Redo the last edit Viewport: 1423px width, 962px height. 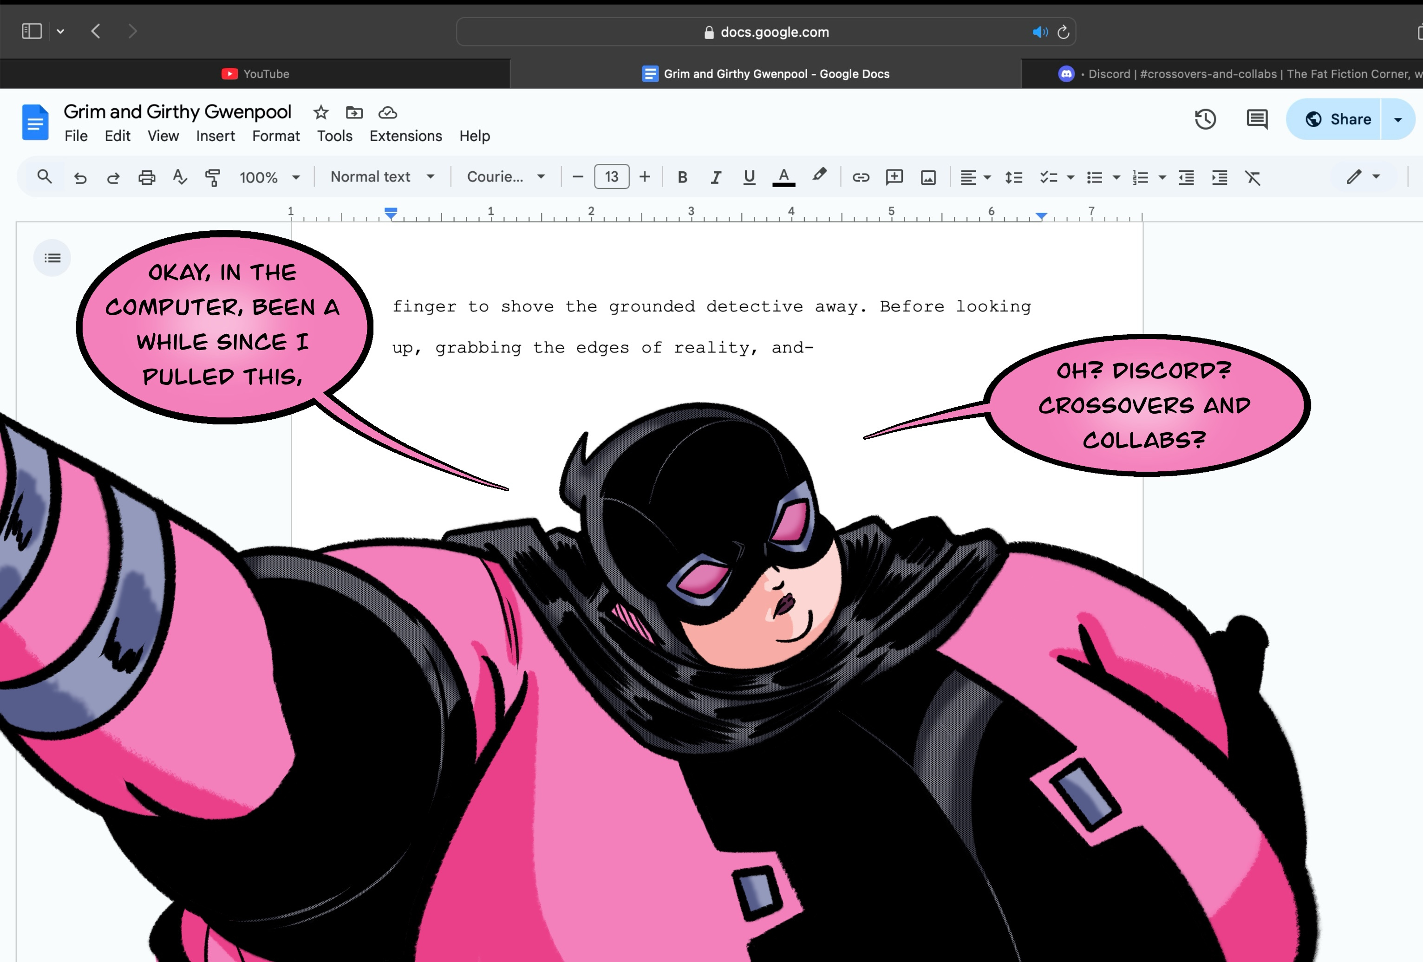(x=113, y=177)
